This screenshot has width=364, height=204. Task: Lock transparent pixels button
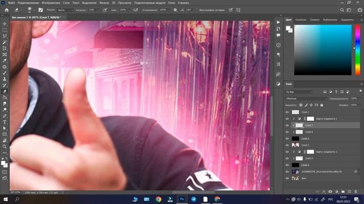(x=301, y=105)
